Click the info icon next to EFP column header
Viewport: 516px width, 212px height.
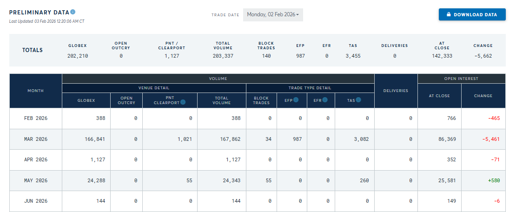point(296,100)
